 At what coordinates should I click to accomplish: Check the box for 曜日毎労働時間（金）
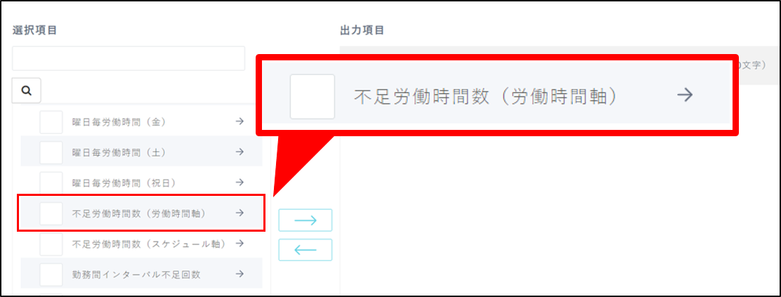(51, 122)
